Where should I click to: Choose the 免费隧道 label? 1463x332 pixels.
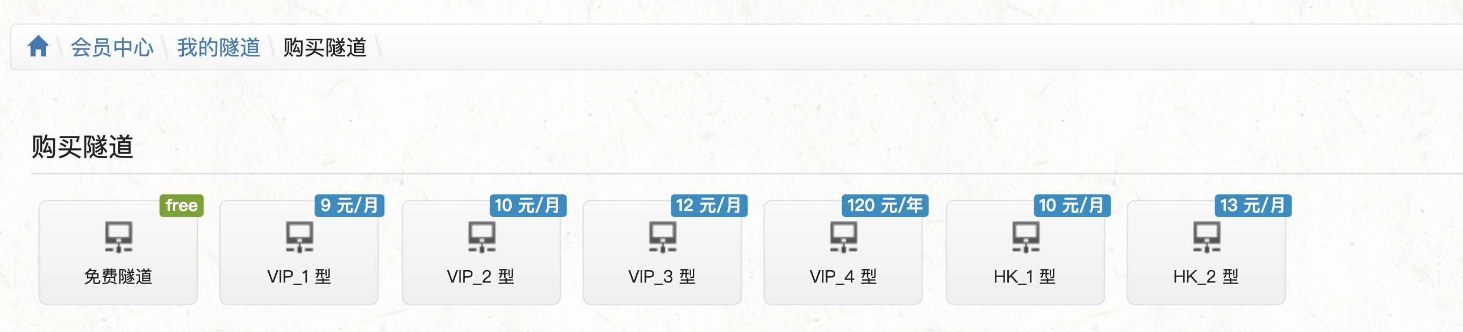click(x=118, y=277)
